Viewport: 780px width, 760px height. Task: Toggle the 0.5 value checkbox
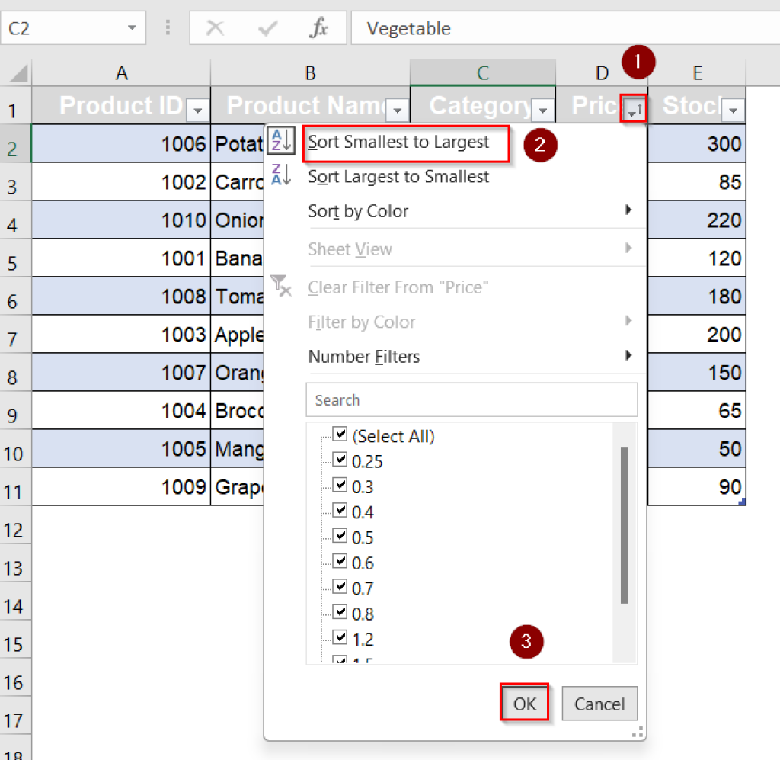coord(340,535)
